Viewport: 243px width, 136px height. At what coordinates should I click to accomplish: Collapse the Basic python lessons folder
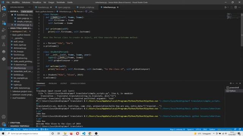(x=20, y=35)
